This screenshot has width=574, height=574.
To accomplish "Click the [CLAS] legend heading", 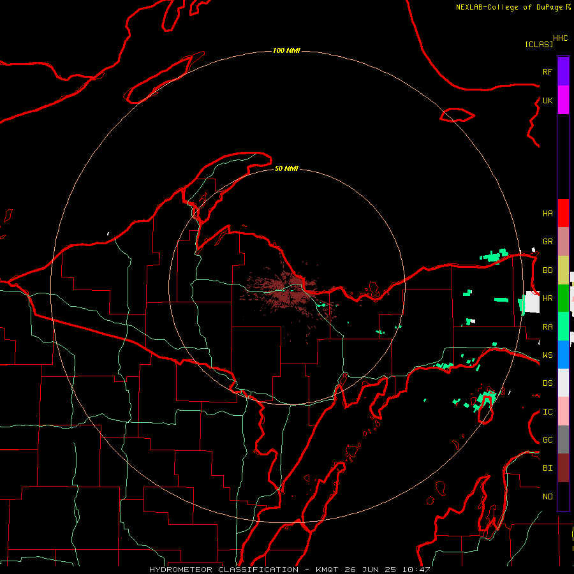I will pyautogui.click(x=539, y=45).
